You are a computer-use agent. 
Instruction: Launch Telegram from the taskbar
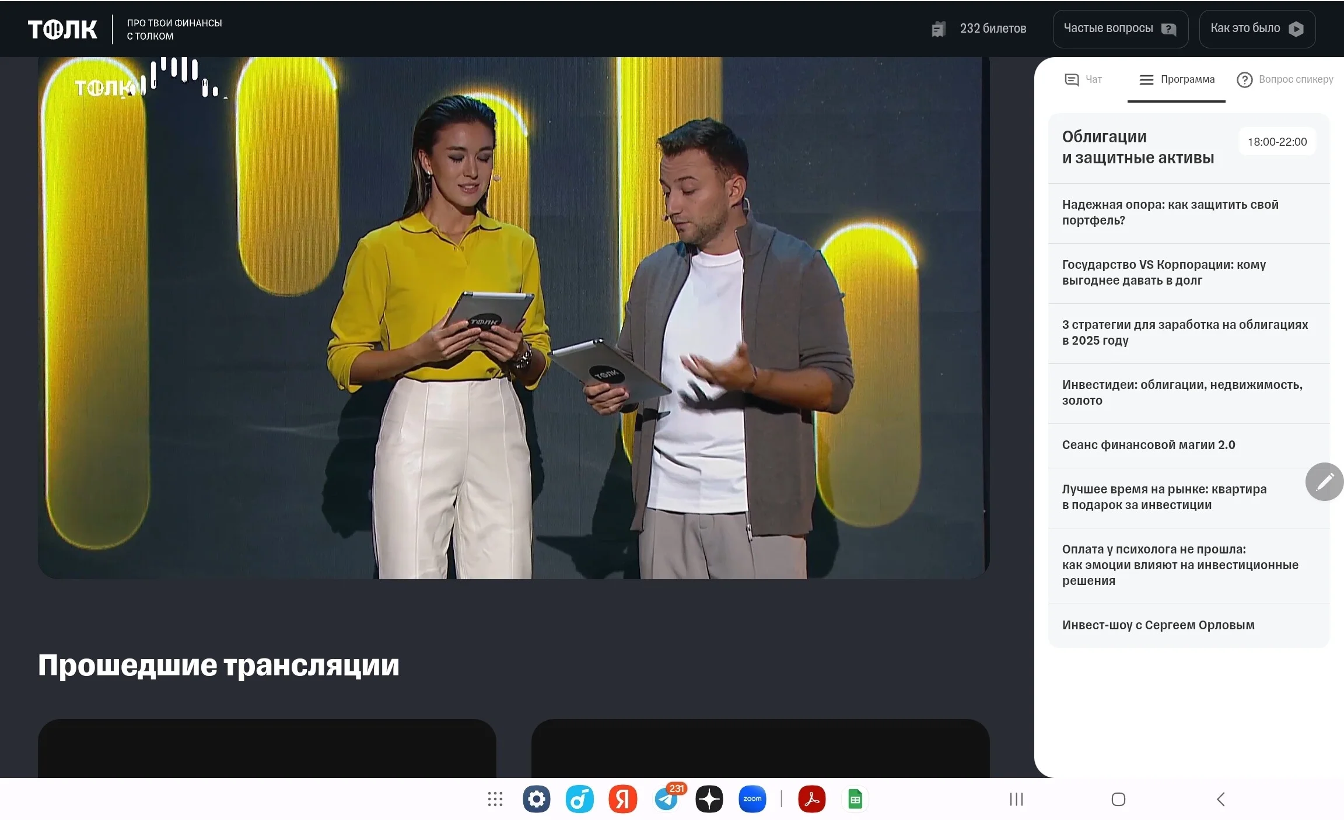[666, 799]
